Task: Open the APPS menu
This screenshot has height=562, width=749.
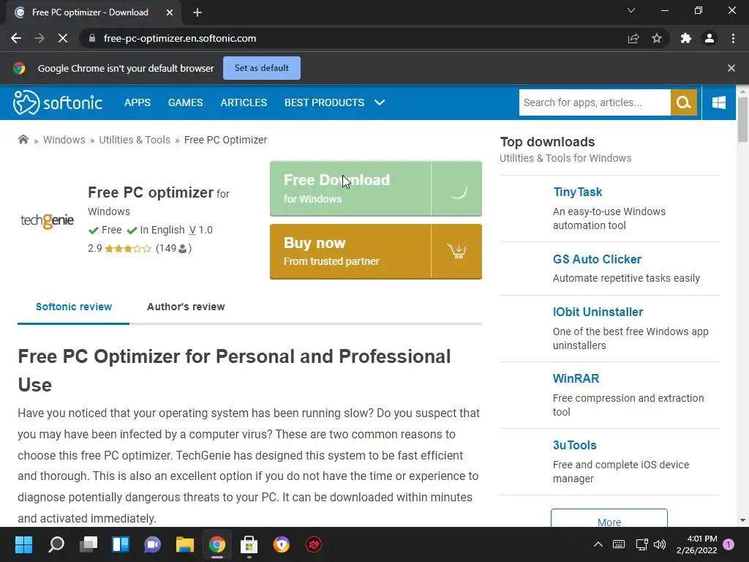Action: click(138, 102)
